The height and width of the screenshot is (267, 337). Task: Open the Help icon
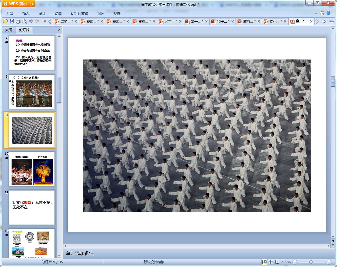pos(328,13)
